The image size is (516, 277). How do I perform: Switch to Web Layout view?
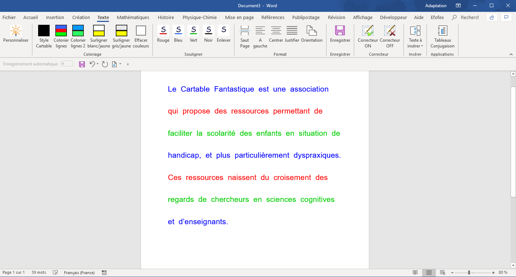pos(443,273)
